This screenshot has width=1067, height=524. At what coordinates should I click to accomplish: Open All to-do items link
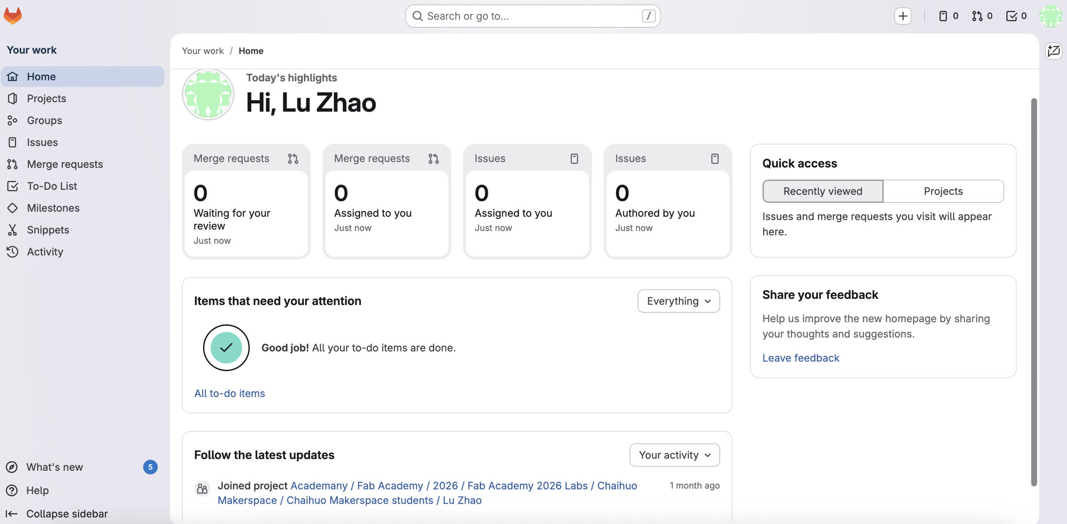(229, 393)
